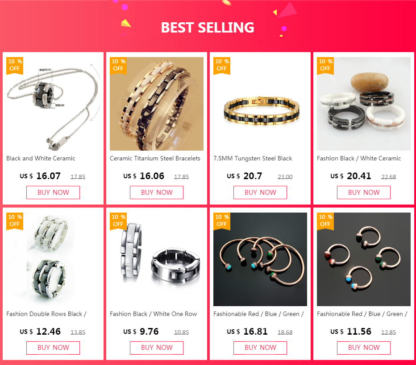The height and width of the screenshot is (365, 416).
Task: Open the one row ceramic ring image
Action: [157, 259]
